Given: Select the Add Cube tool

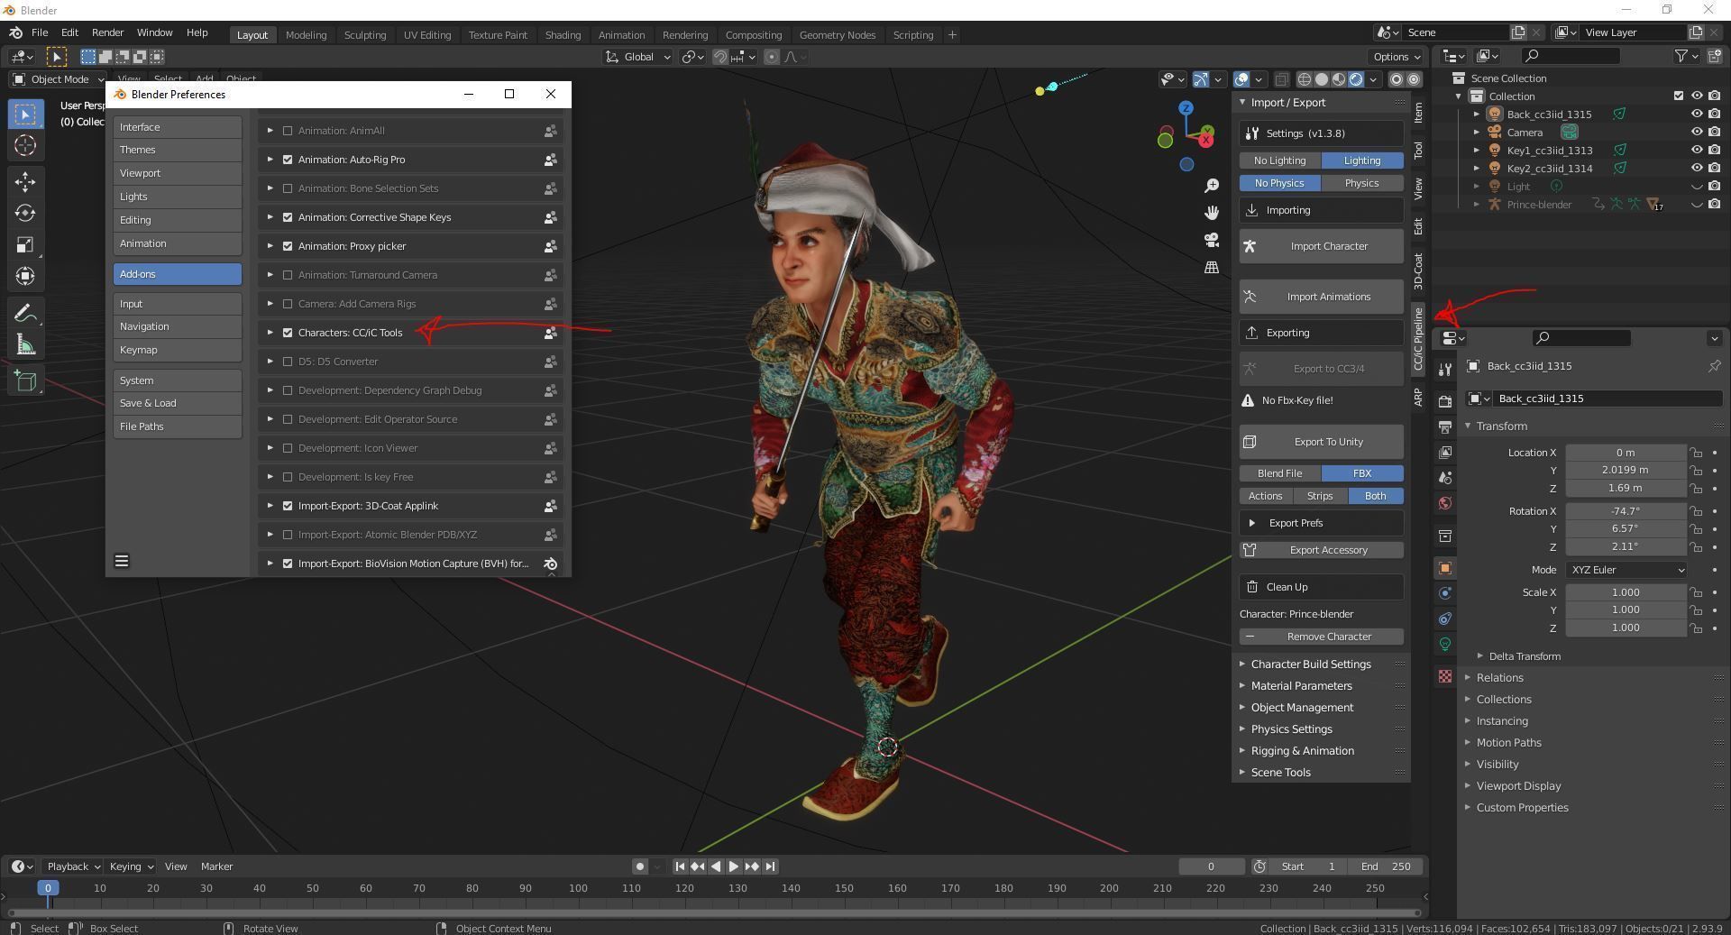Looking at the screenshot, I should pos(25,380).
